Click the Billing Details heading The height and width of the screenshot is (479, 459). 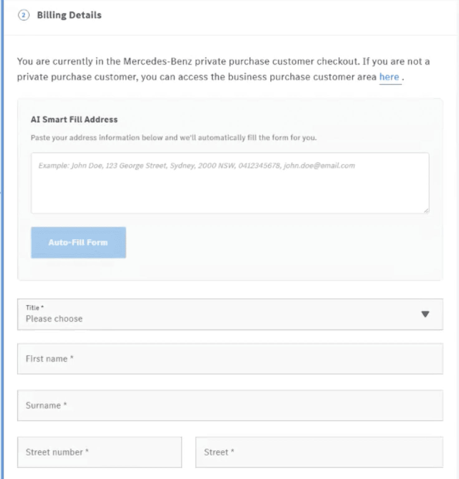coord(69,15)
